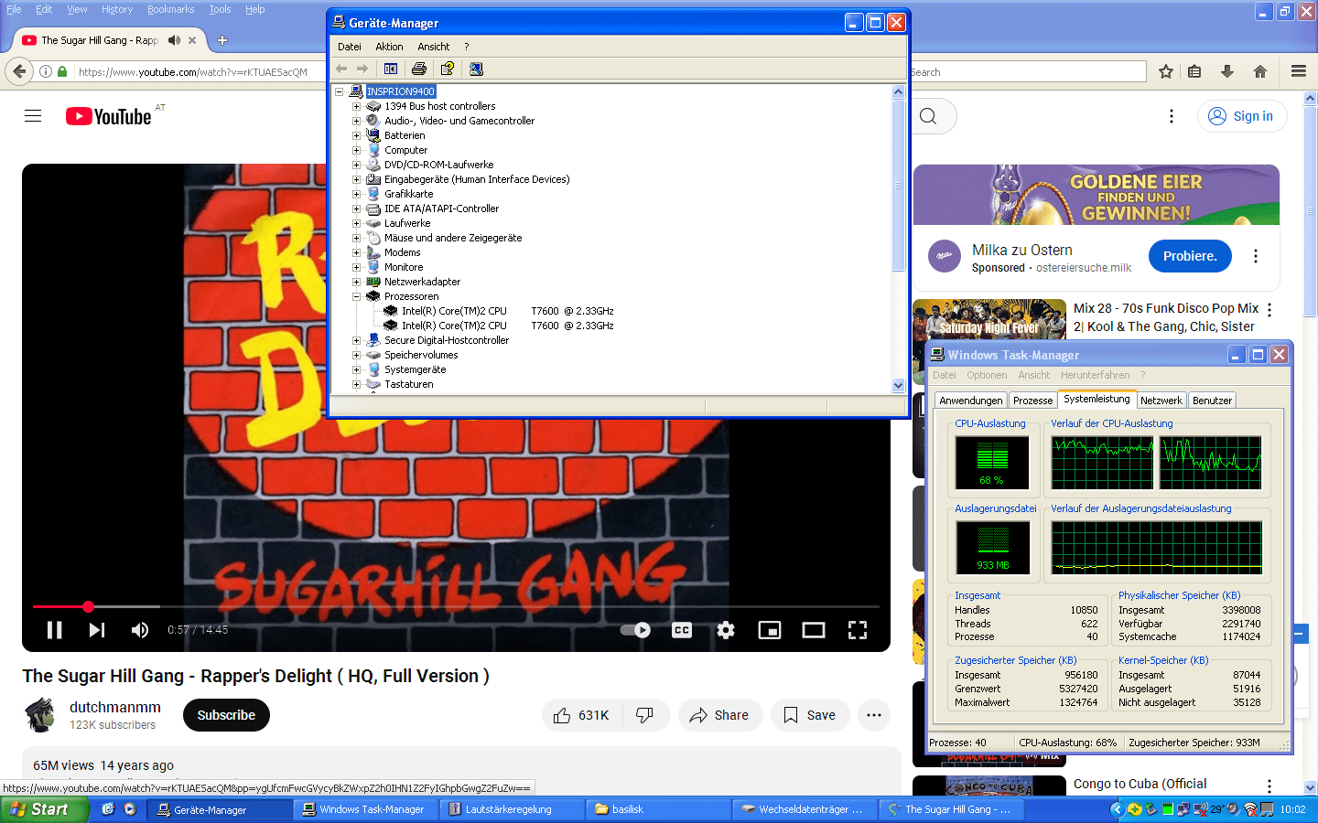Screen dimensions: 1318x823
Task: Switch to theater mode
Action: pyautogui.click(x=814, y=630)
